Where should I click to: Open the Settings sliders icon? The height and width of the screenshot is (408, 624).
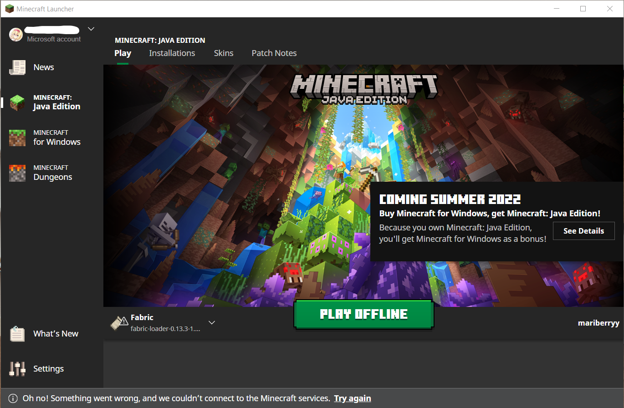pyautogui.click(x=18, y=369)
